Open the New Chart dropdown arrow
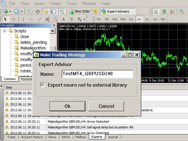This screenshot has height=141, width=188. [x=10, y=12]
